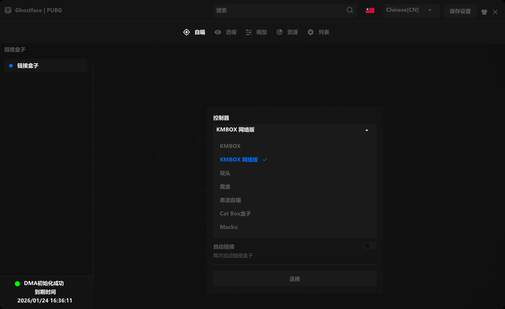
Task: Click the 连接 button
Action: 295,279
